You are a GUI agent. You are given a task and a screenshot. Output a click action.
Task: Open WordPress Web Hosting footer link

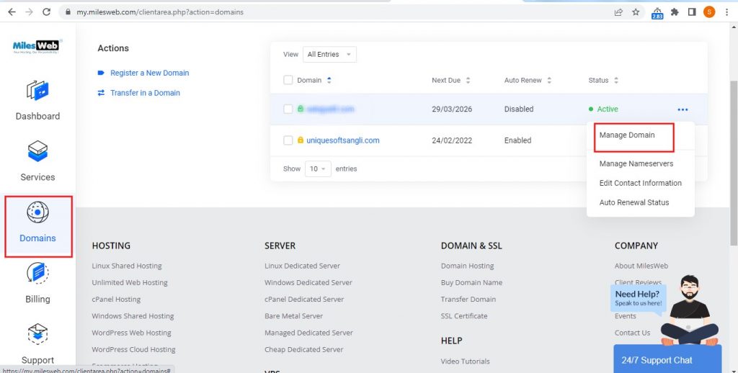point(131,333)
